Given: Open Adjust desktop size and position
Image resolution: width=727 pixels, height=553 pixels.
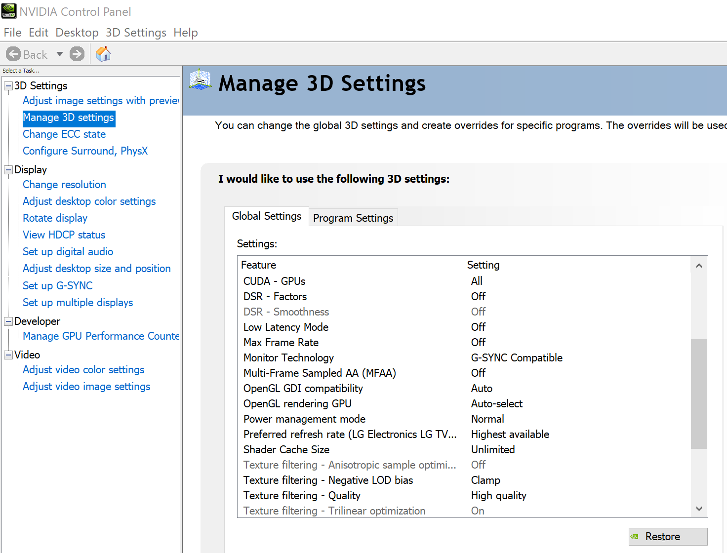Looking at the screenshot, I should (x=97, y=269).
